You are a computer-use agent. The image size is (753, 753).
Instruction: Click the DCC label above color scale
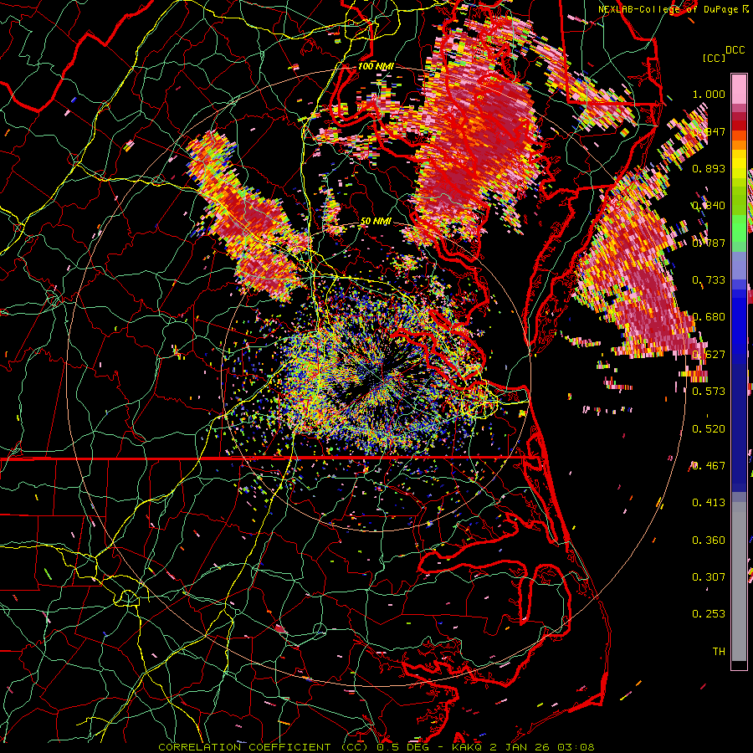(x=735, y=50)
